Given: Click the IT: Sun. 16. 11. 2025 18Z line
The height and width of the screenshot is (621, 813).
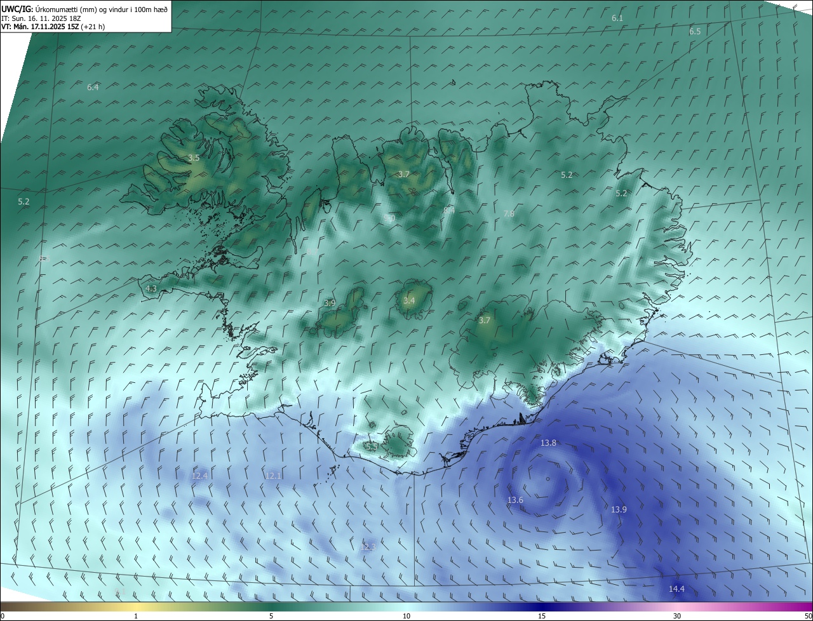Looking at the screenshot, I should coord(42,18).
